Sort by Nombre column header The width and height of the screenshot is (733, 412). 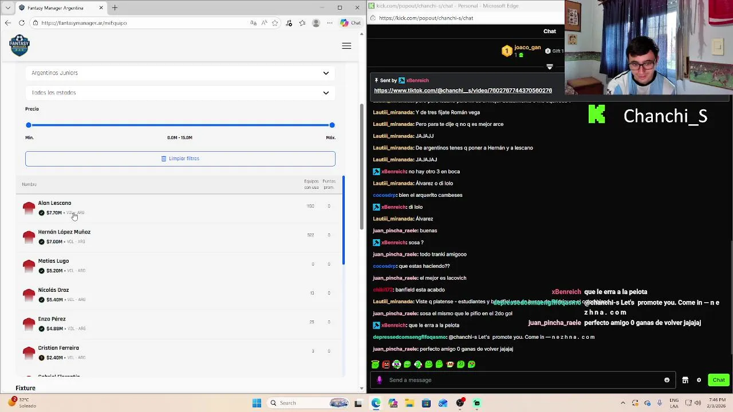[29, 184]
